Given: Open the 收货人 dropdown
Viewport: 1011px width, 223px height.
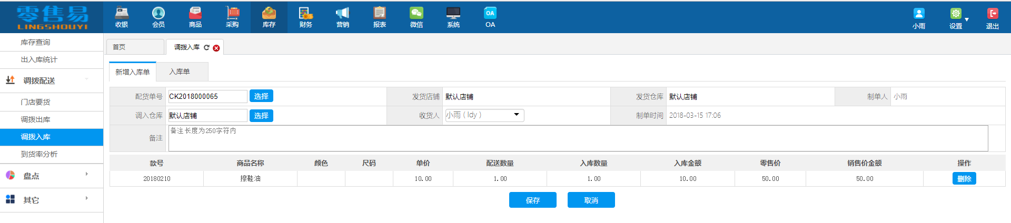Looking at the screenshot, I should click(x=484, y=115).
